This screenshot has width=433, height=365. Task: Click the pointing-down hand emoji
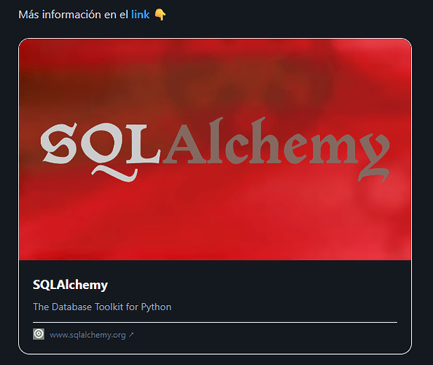[x=160, y=15]
